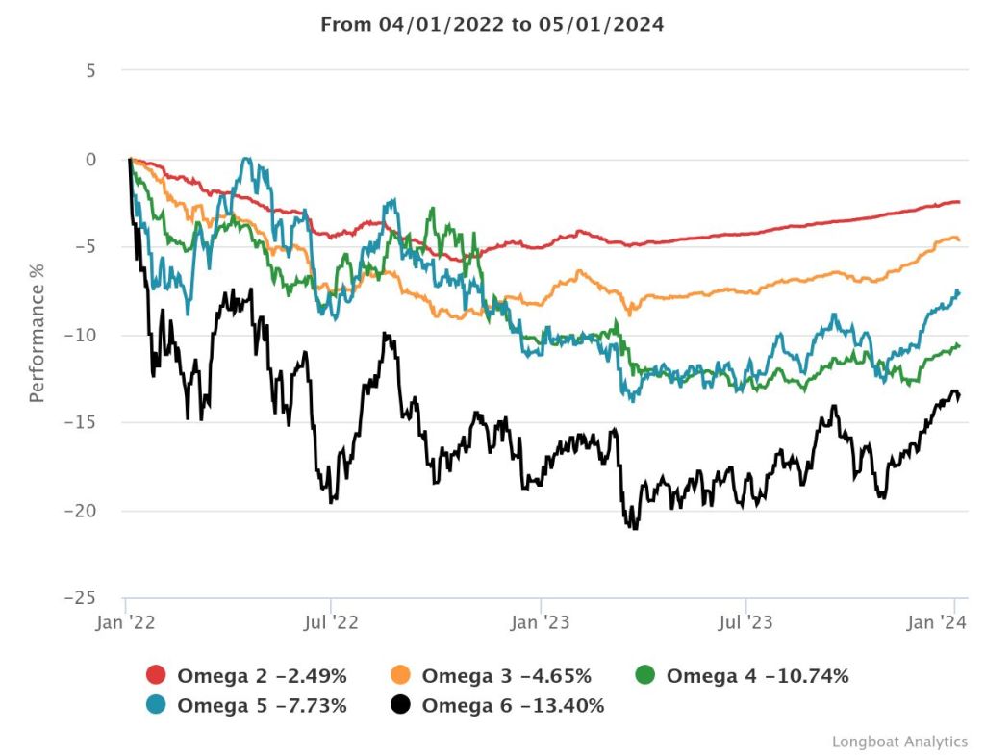Click the red Omega 2 legend marker

tap(156, 676)
